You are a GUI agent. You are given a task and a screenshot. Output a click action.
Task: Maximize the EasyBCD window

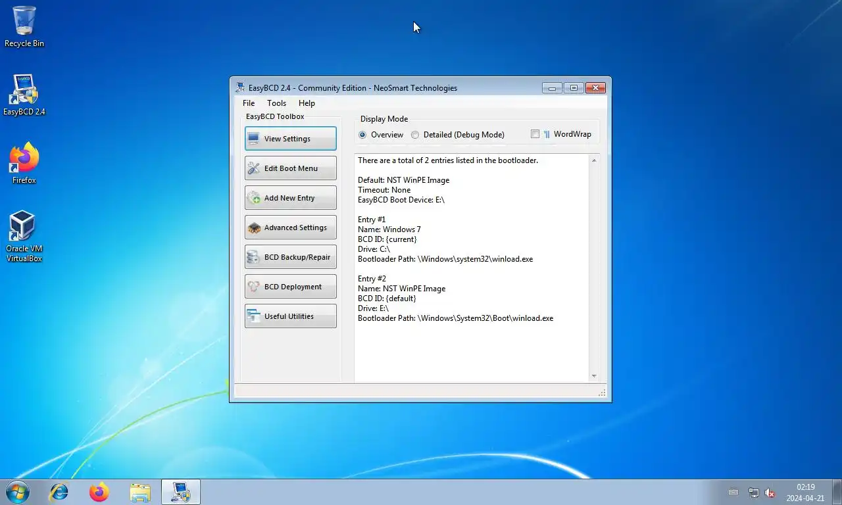573,88
